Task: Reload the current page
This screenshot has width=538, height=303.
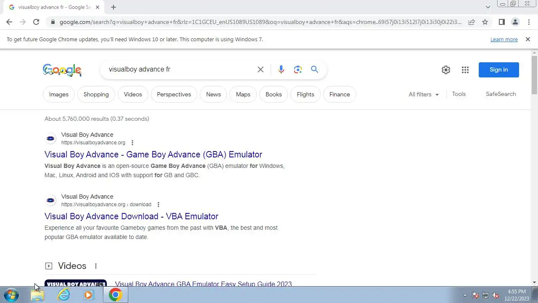Action: (36, 22)
